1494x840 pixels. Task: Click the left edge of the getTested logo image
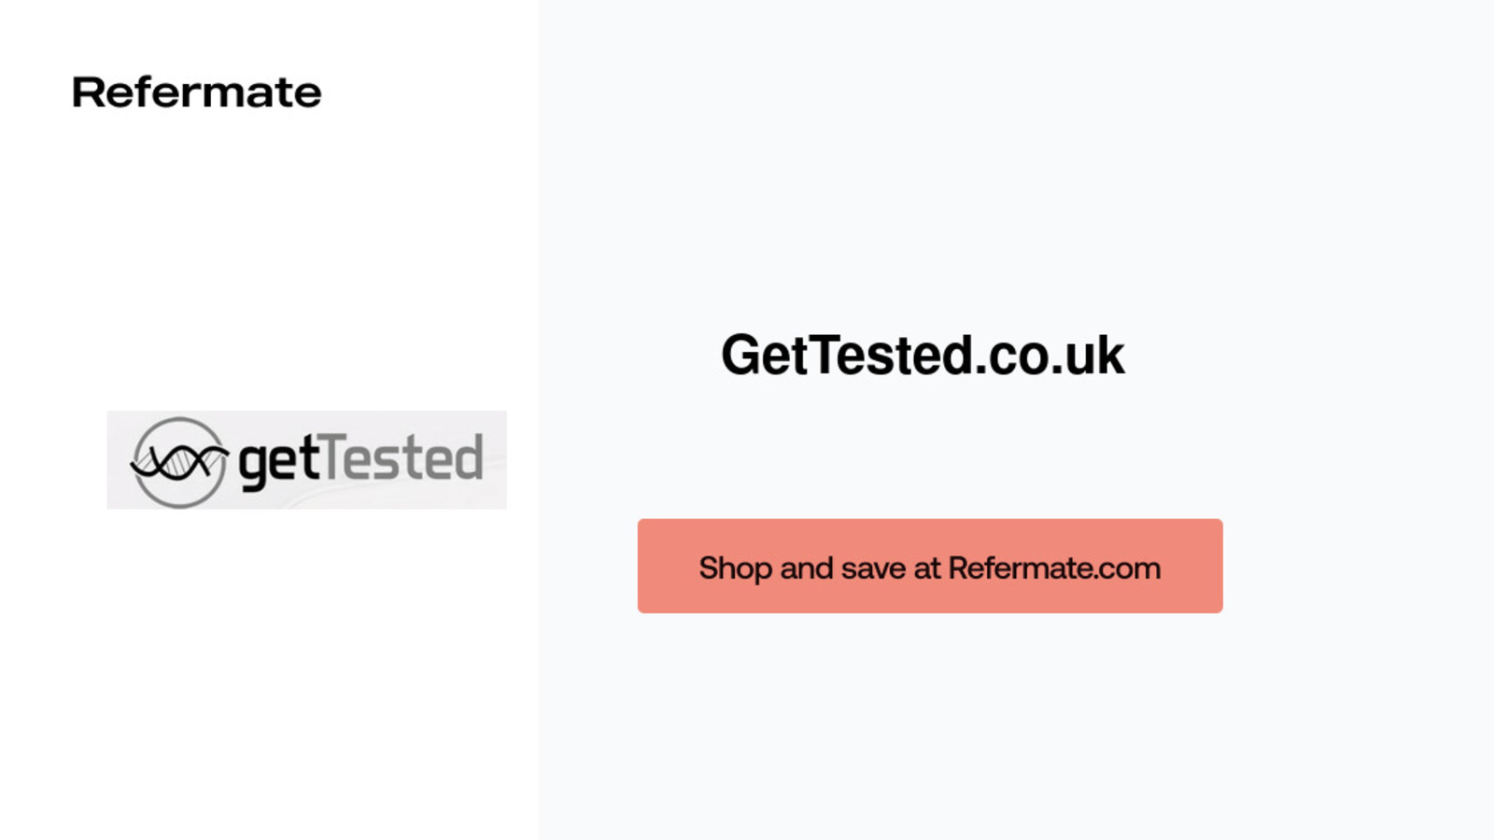pyautogui.click(x=112, y=460)
